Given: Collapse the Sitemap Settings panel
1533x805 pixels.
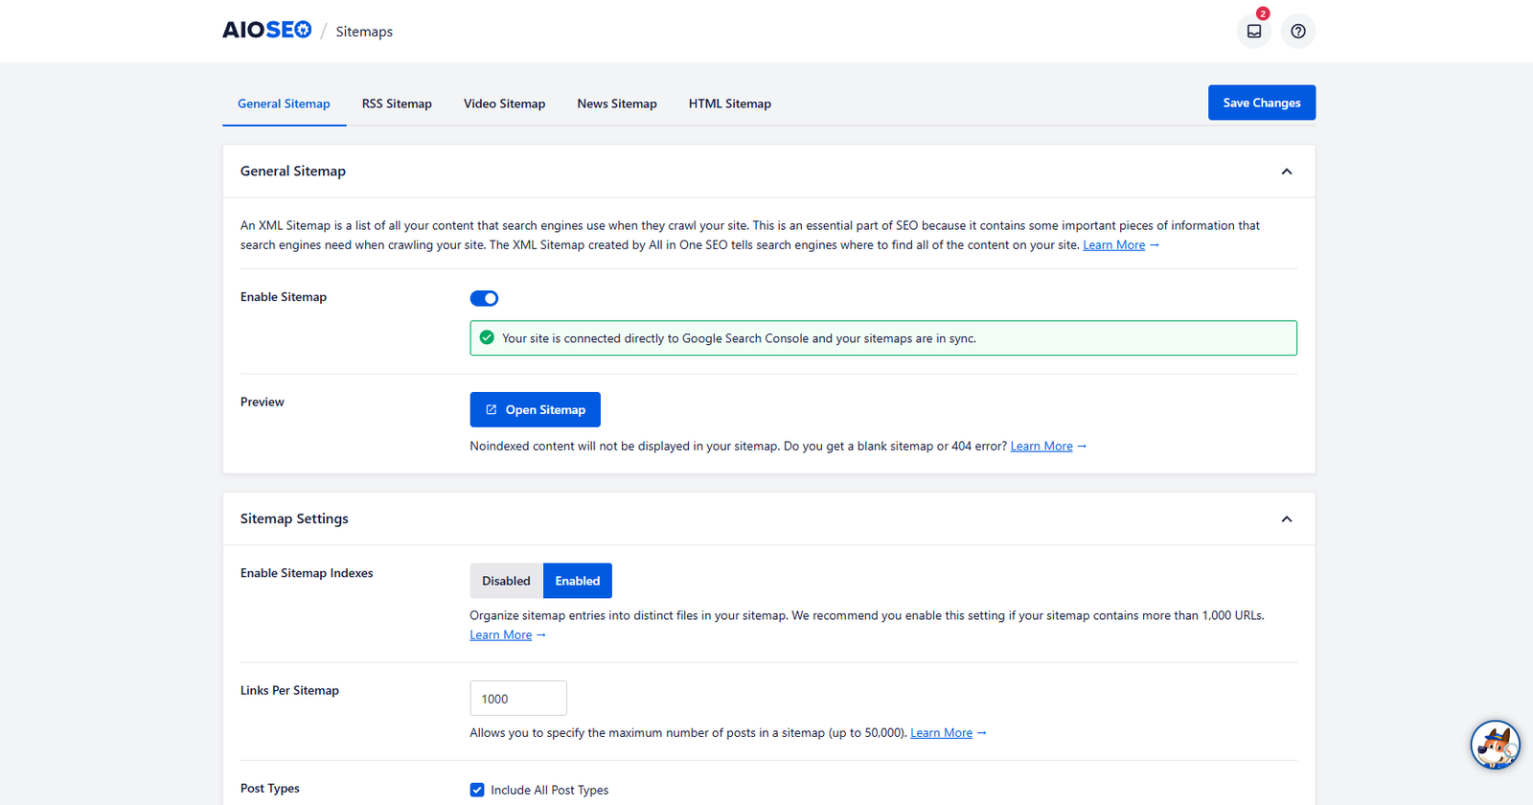Looking at the screenshot, I should point(1286,519).
